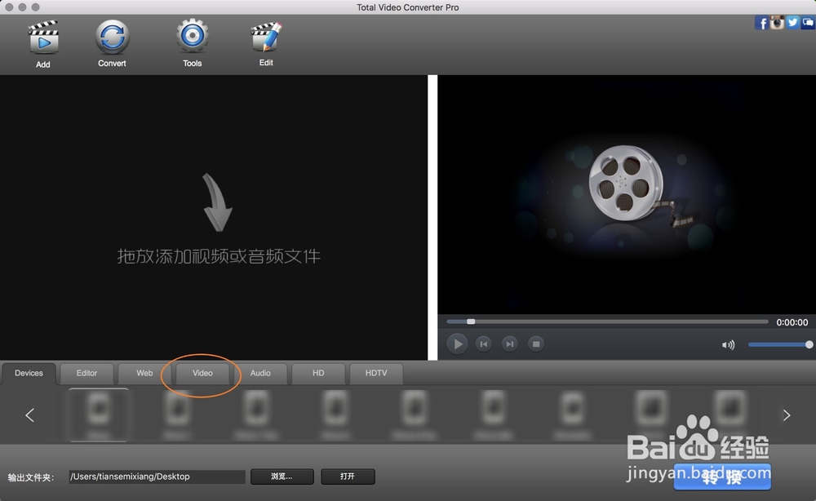This screenshot has height=501, width=816.
Task: Adjust the volume slider handle
Action: click(x=809, y=344)
